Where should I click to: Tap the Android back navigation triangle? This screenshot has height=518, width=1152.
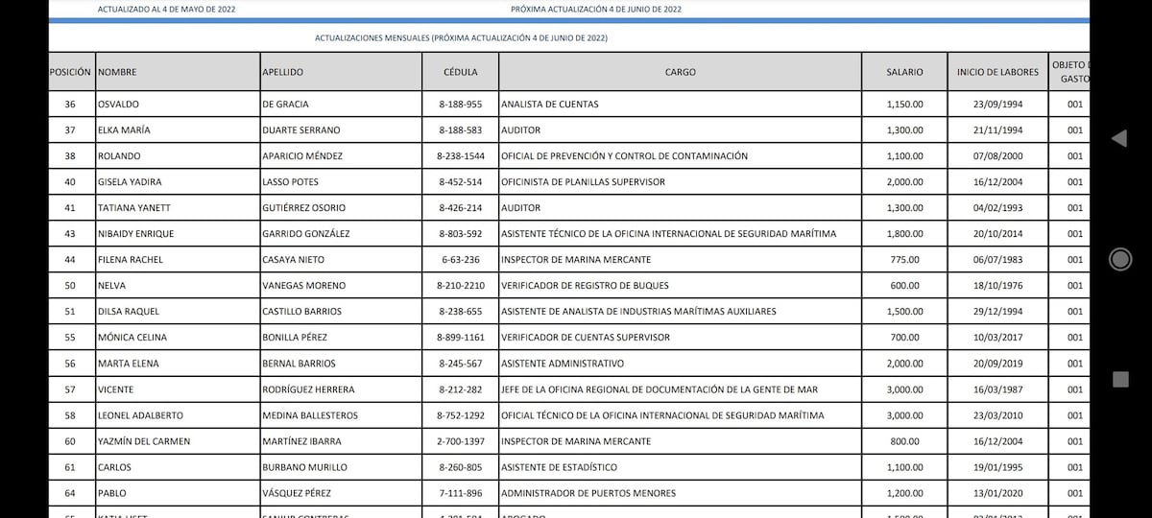[x=1118, y=138]
